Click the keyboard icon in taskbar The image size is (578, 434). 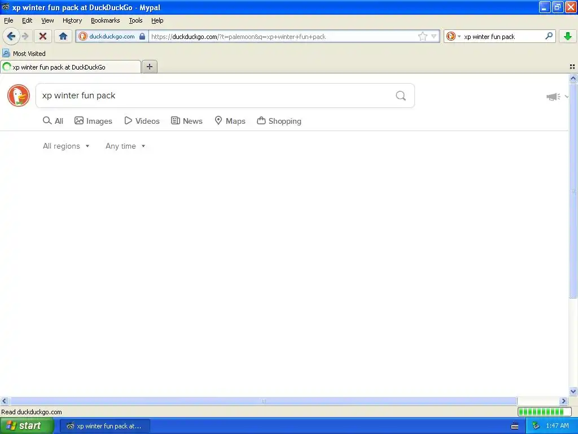[515, 426]
